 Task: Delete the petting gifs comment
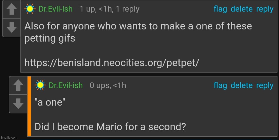click(242, 9)
